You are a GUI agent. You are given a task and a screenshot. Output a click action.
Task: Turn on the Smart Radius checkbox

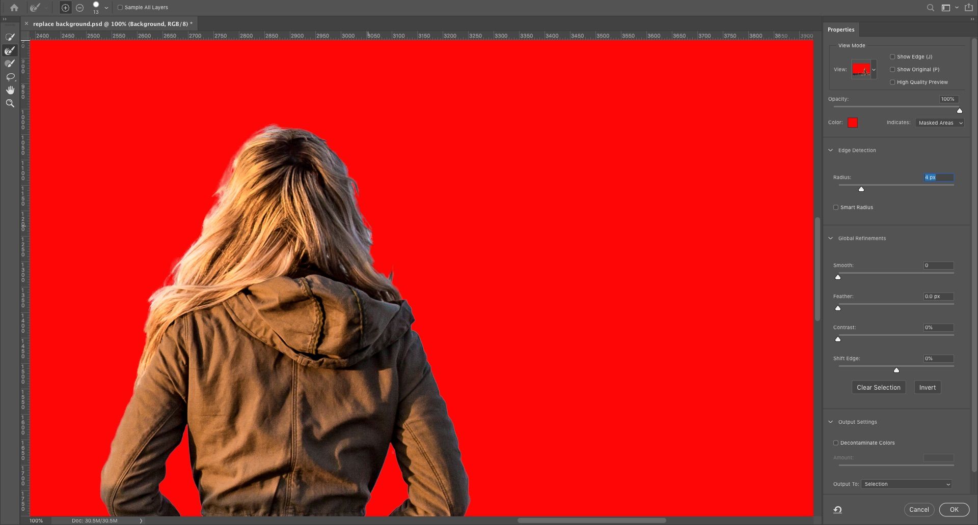click(x=836, y=208)
